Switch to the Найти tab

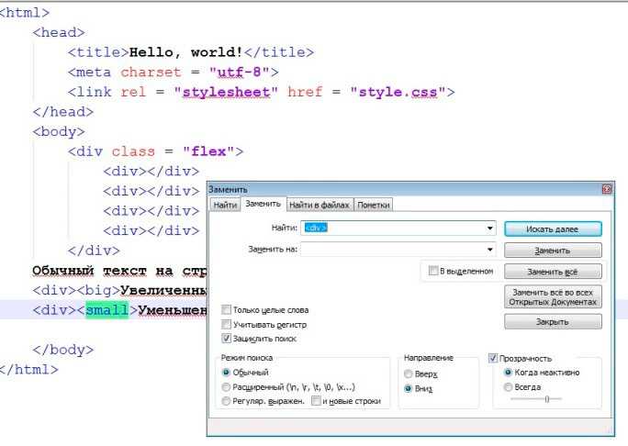[x=225, y=205]
